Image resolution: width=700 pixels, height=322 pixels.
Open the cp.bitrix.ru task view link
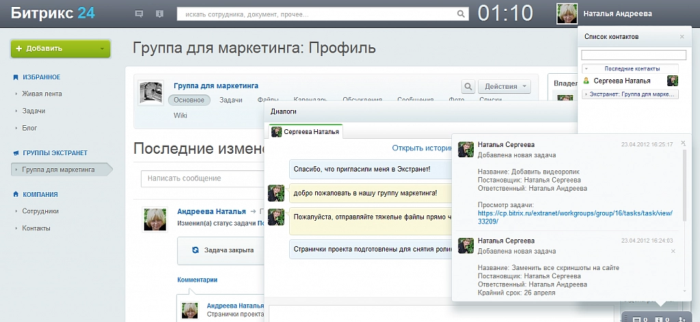pyautogui.click(x=575, y=217)
